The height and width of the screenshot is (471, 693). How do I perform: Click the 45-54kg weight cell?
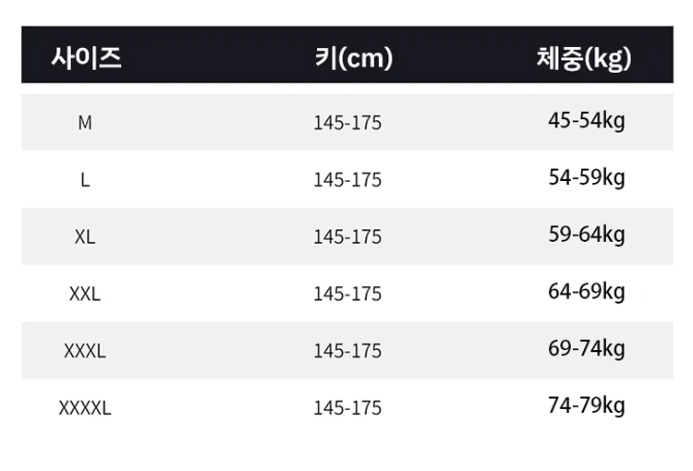(x=587, y=120)
